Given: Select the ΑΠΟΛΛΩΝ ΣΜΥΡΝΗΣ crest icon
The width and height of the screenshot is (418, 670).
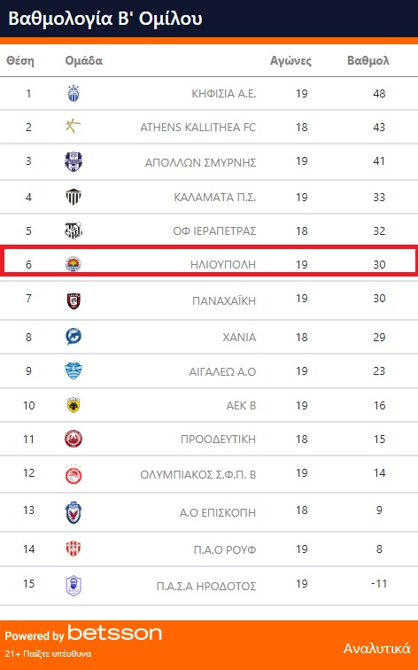Looking at the screenshot, I should (74, 161).
